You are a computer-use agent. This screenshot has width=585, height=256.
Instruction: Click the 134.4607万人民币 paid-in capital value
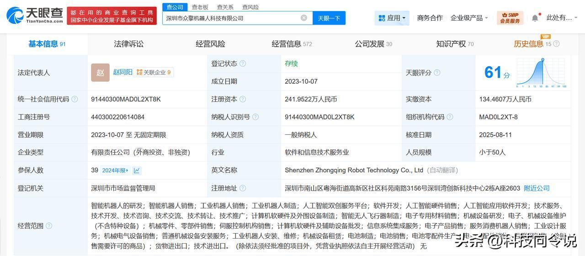[x=505, y=99]
